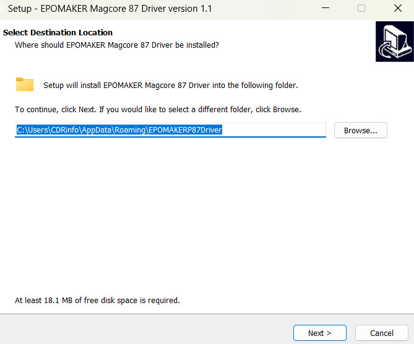The image size is (414, 344).
Task: Click the 'Setup will install' description line
Action: 171,86
